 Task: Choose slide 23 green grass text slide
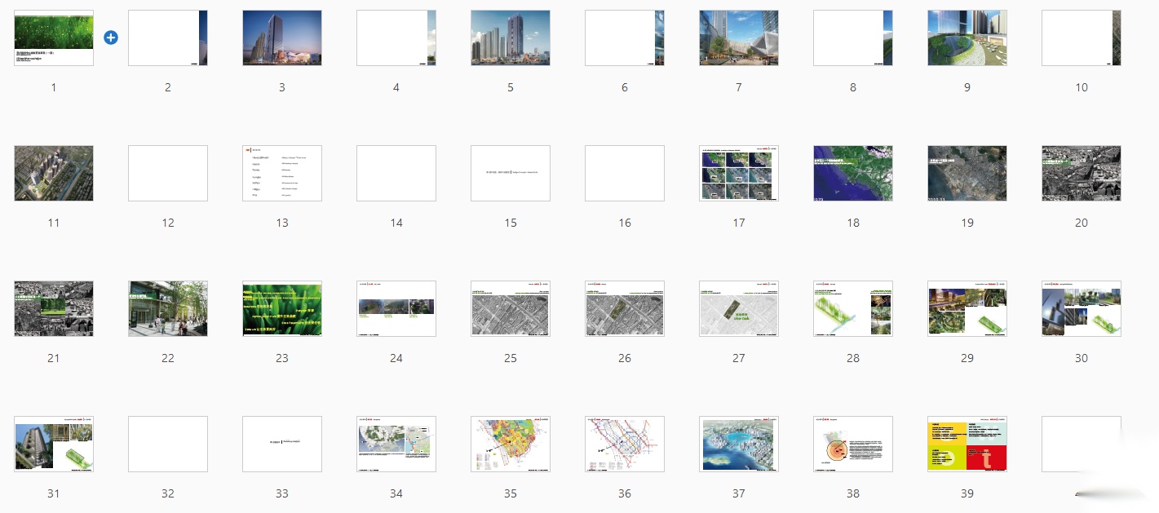coord(282,308)
